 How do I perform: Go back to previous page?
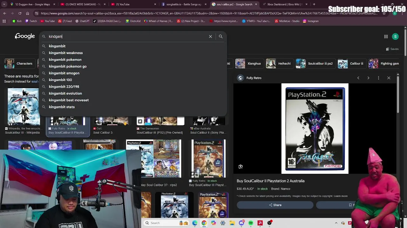(4, 13)
